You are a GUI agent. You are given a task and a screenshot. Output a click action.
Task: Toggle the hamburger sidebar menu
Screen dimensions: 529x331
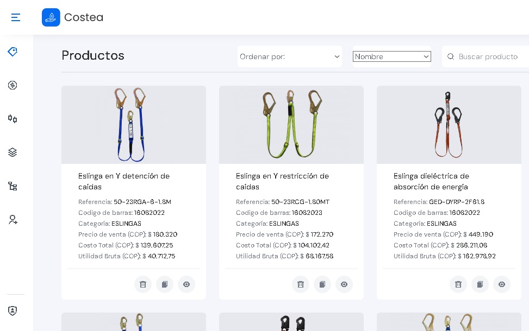pos(16,17)
